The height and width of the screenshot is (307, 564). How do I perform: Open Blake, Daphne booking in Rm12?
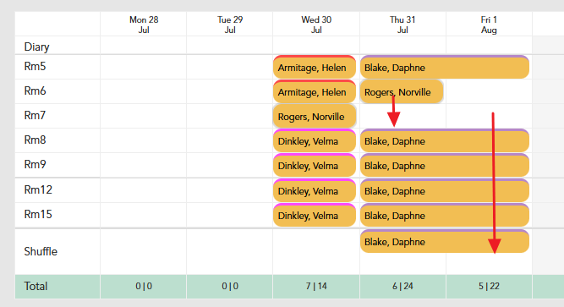[x=445, y=190]
